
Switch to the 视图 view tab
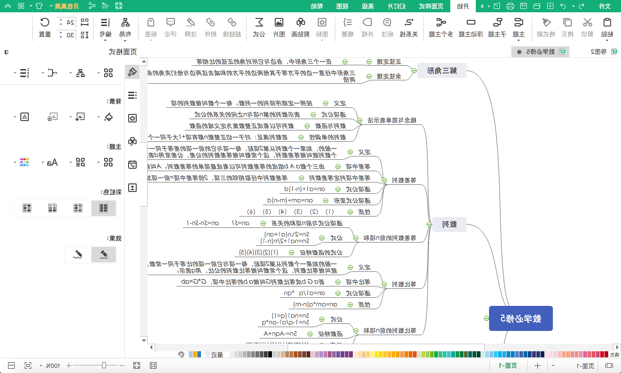(342, 6)
